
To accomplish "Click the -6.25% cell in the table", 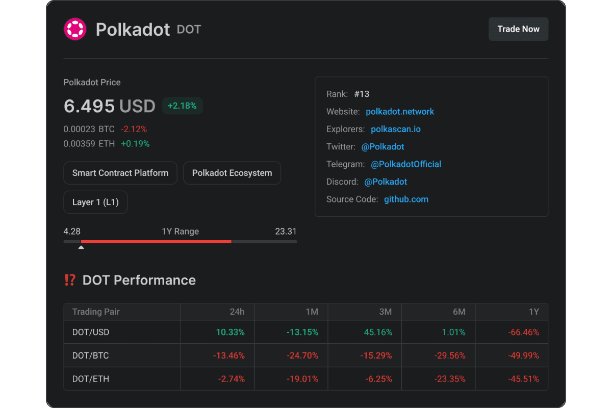I will pos(378,379).
